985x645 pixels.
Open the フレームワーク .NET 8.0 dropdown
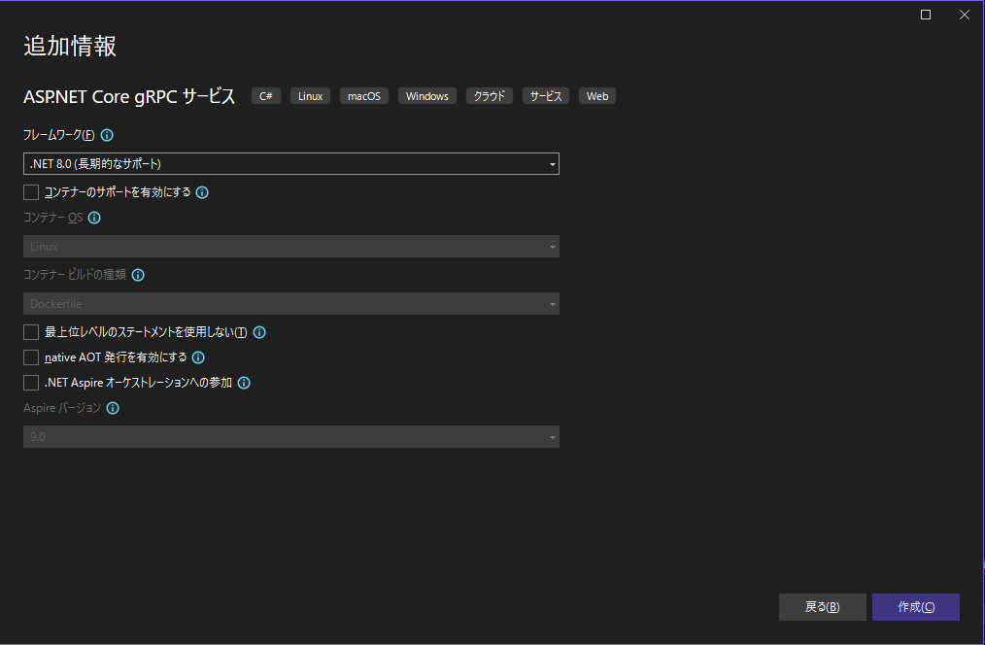(290, 164)
